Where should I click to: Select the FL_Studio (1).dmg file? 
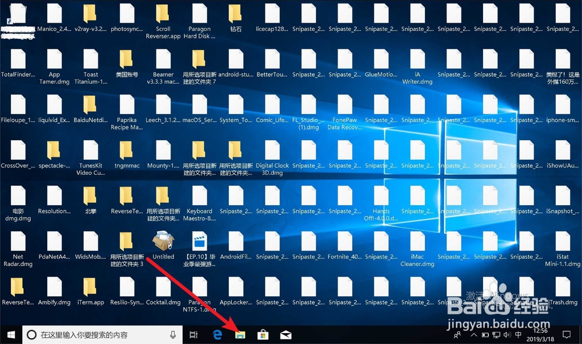(x=308, y=112)
